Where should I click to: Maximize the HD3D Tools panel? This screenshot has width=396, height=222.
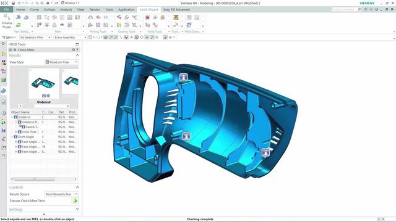pos(77,44)
